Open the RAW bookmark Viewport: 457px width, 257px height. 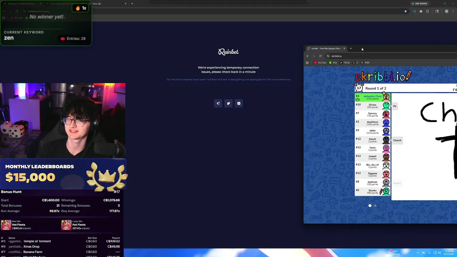[365, 62]
